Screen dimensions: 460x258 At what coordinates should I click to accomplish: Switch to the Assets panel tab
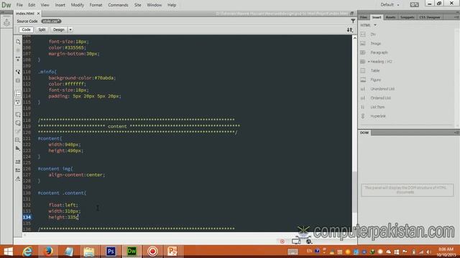[x=390, y=17]
